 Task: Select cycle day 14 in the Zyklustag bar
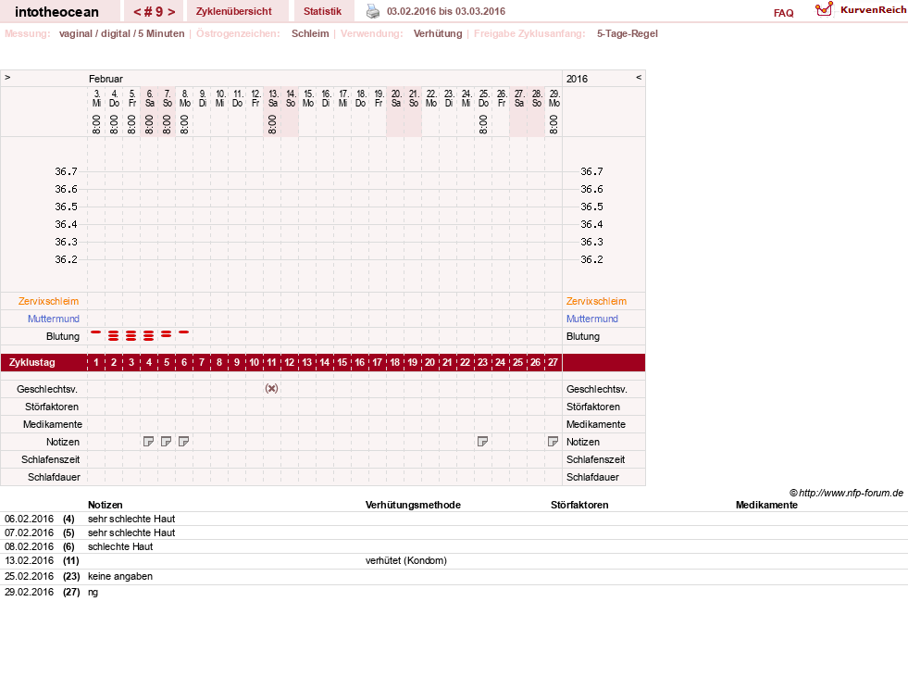coord(324,362)
